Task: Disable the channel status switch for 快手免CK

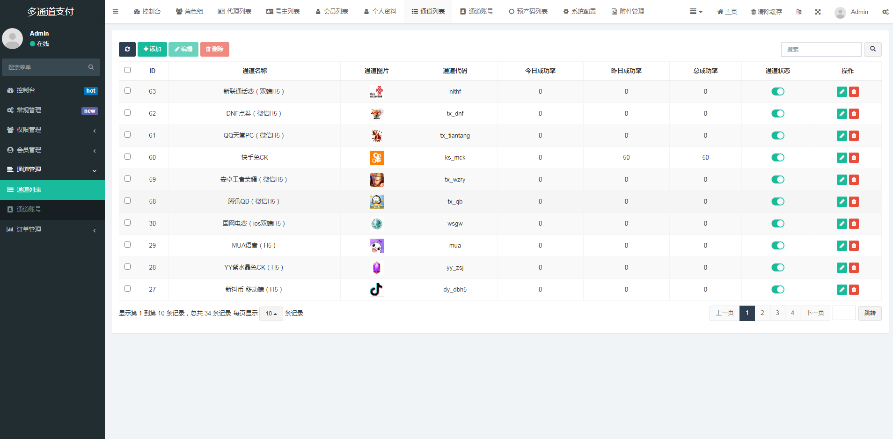Action: [777, 158]
